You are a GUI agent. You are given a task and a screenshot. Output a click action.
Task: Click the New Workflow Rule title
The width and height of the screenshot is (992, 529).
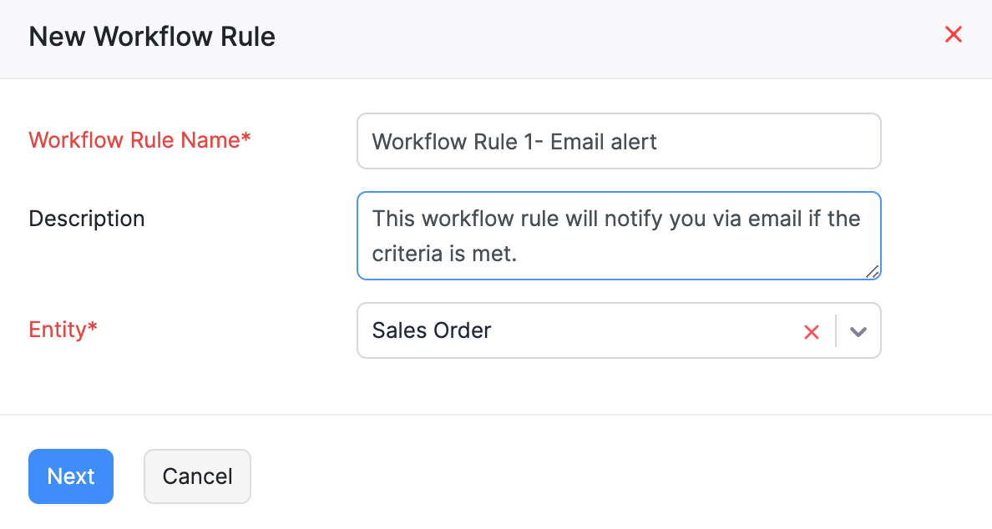151,36
